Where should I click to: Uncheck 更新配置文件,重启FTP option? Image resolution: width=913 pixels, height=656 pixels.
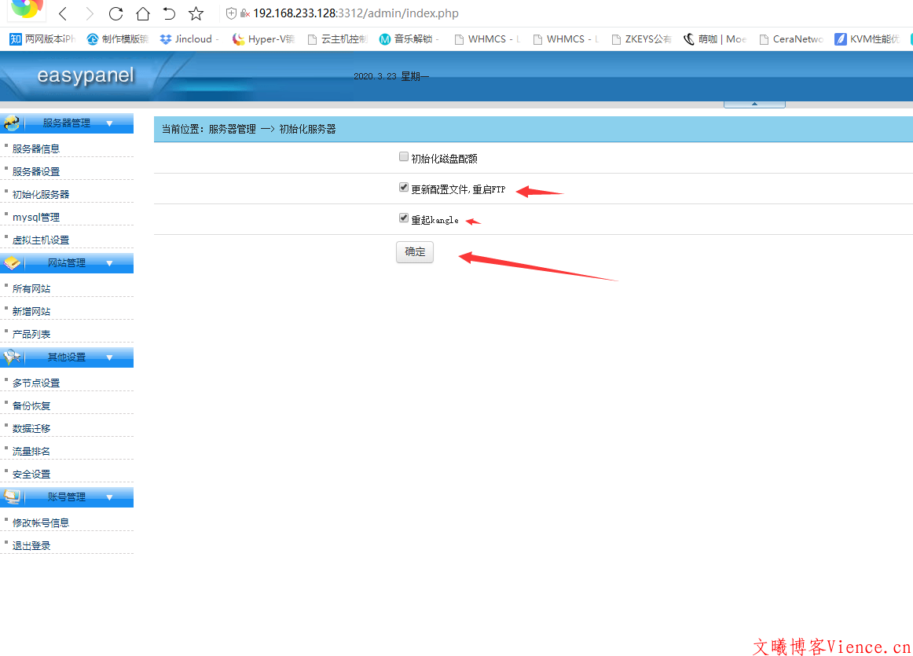click(x=403, y=187)
